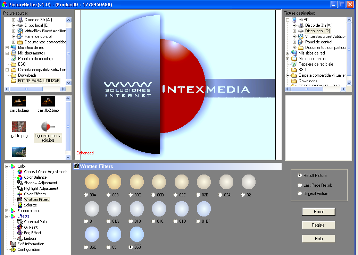Click the General Color Adjustment icon
The width and height of the screenshot is (358, 255).
20,172
